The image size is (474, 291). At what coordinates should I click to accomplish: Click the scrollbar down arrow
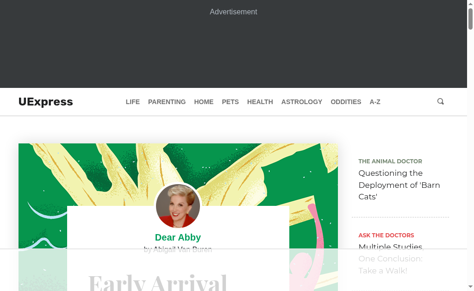[x=470, y=286]
